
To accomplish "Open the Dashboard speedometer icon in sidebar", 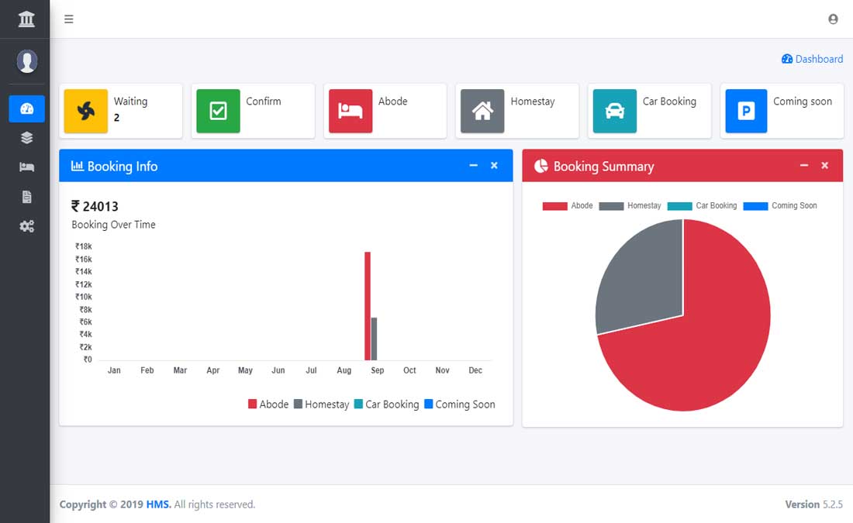I will (26, 108).
